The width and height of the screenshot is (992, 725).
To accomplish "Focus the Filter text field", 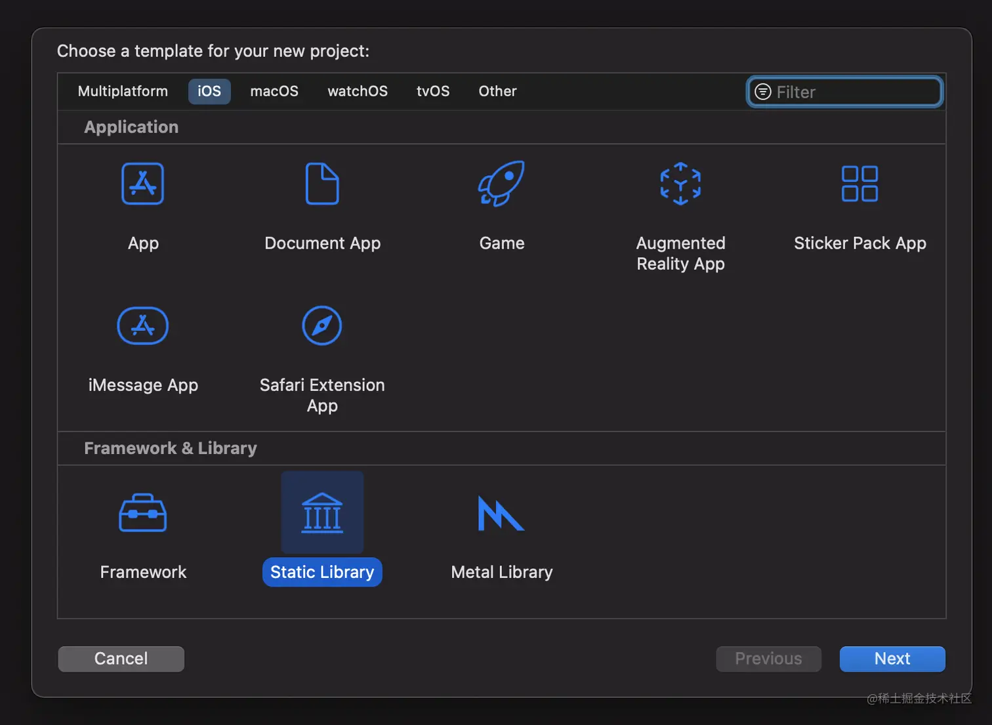I will coord(845,92).
